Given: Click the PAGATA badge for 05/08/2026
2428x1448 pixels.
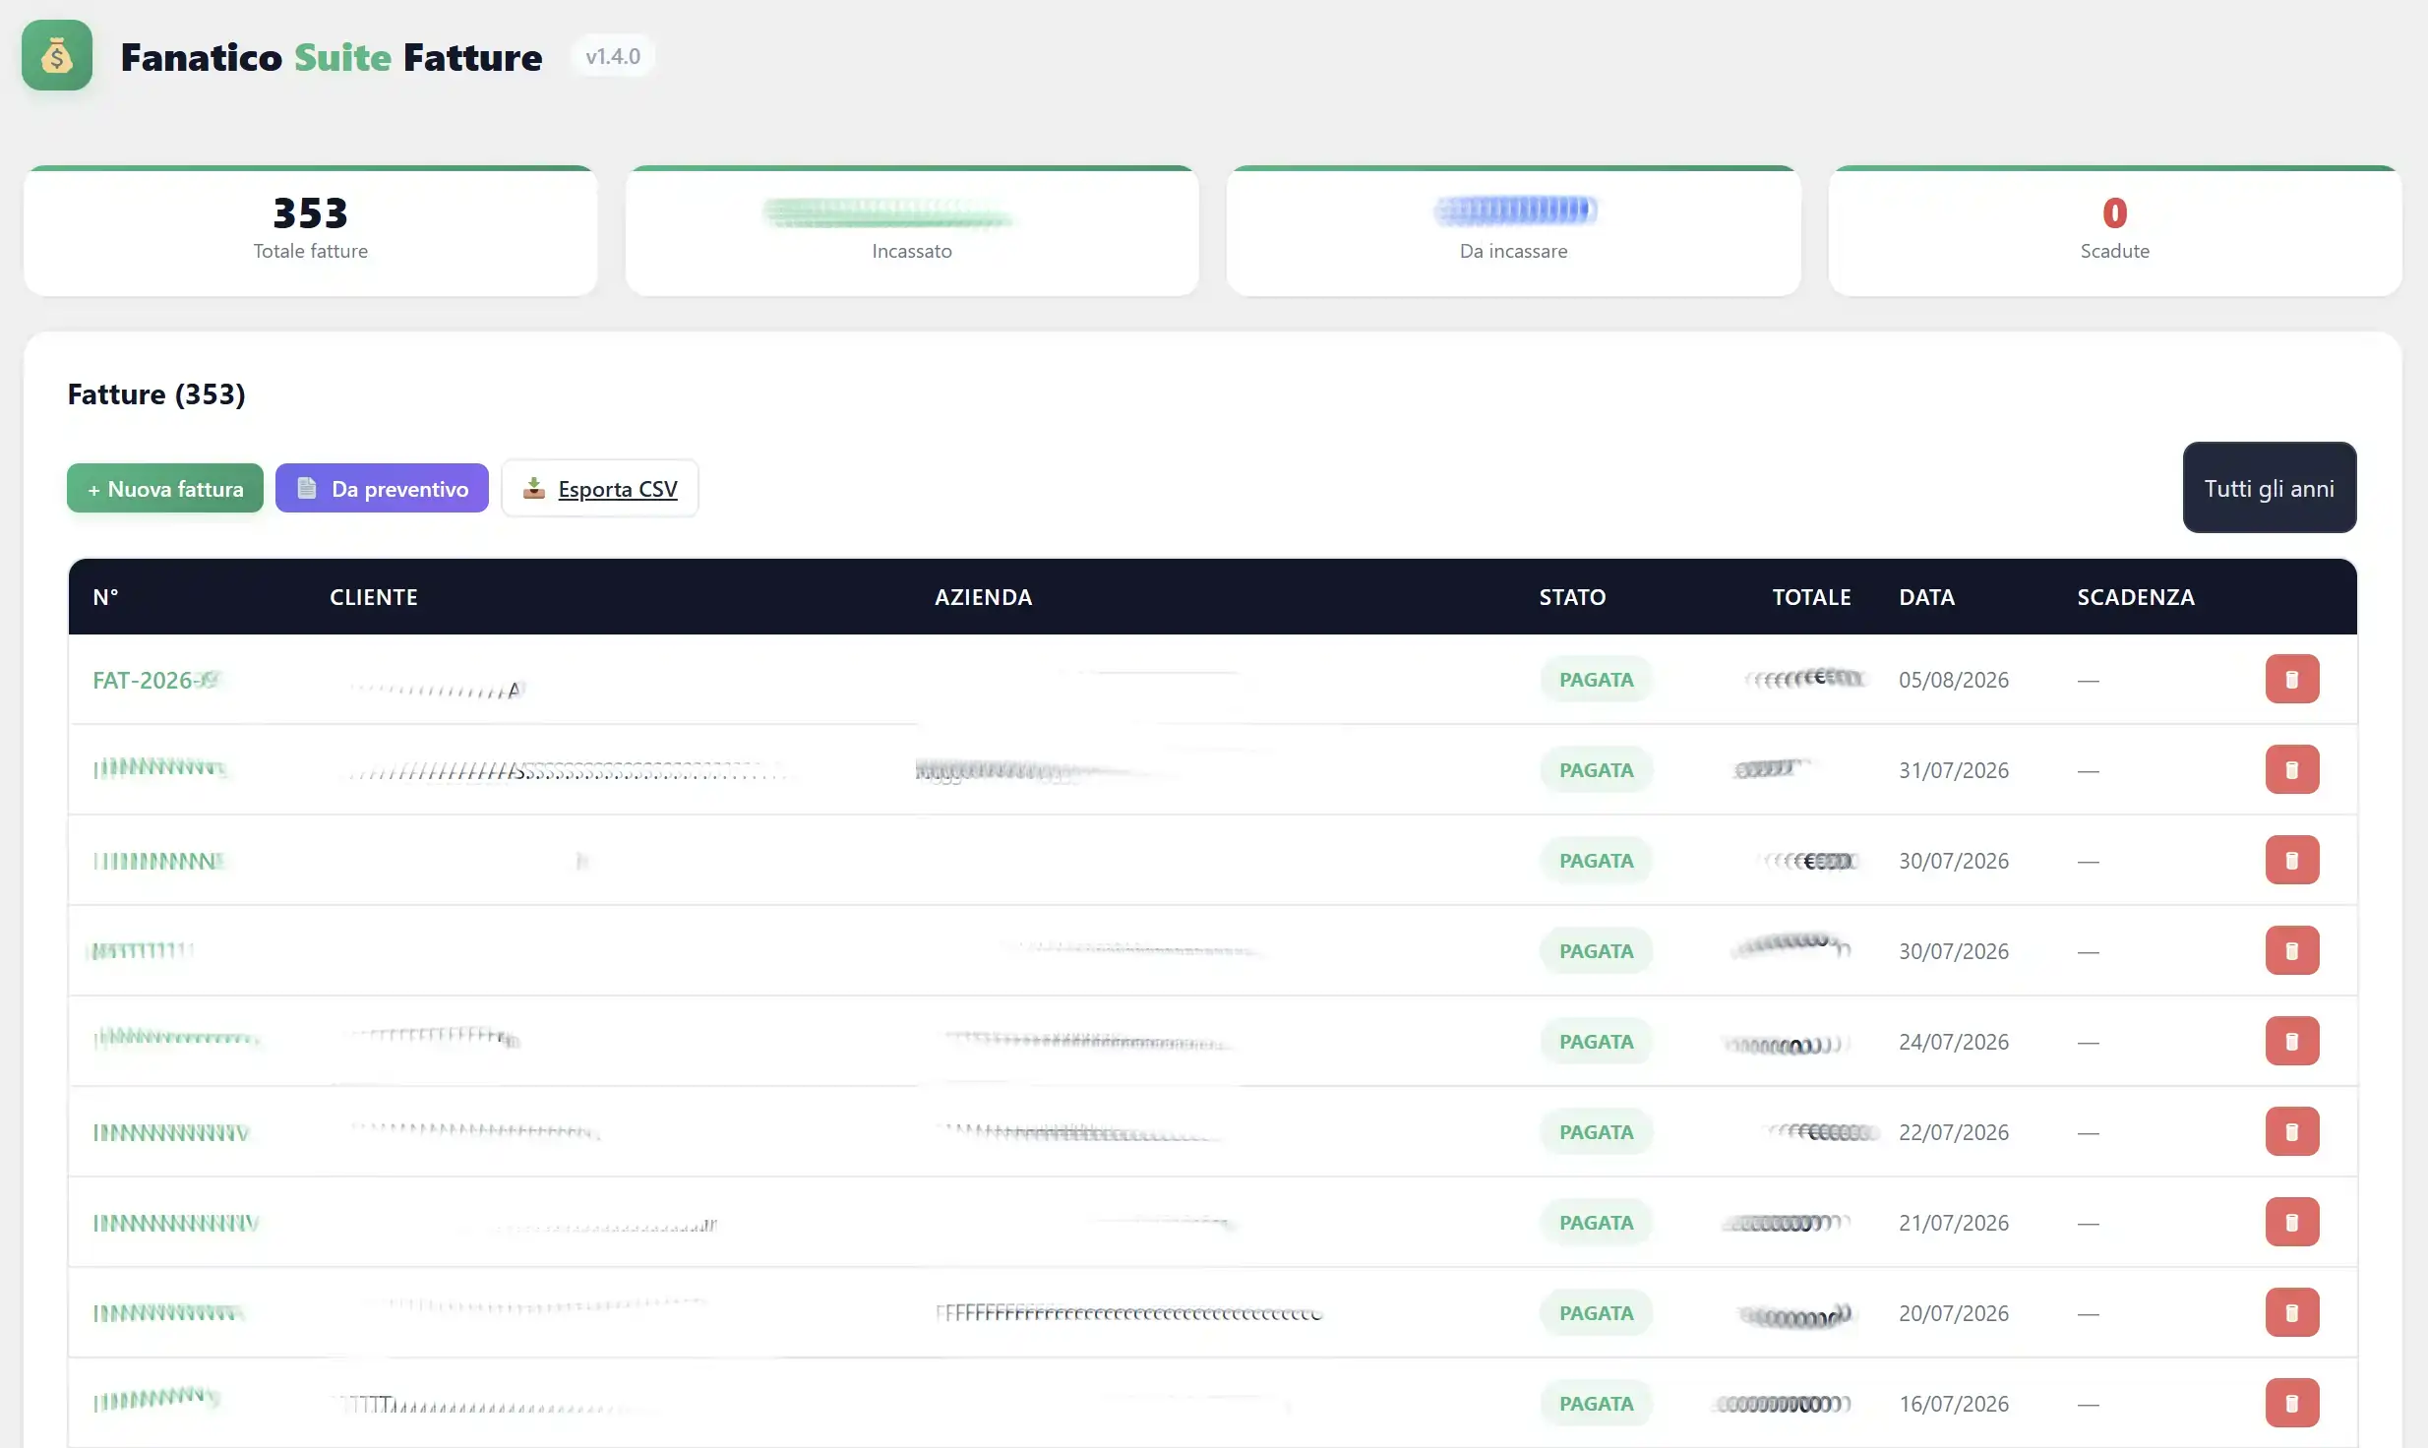Looking at the screenshot, I should (1596, 680).
